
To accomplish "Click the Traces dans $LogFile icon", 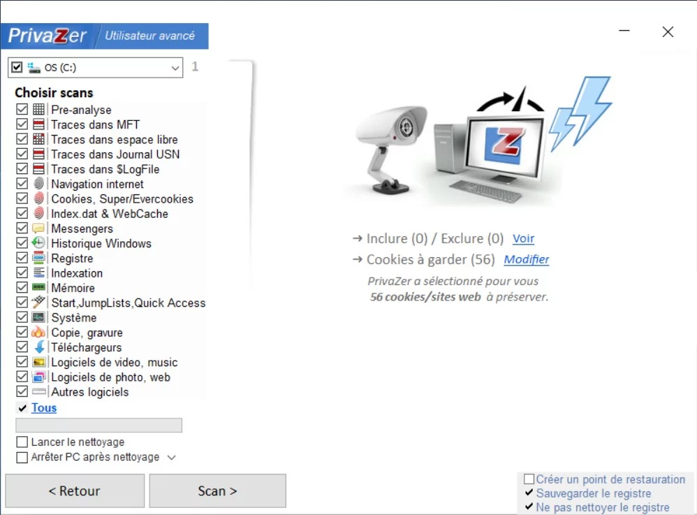I will pos(38,168).
